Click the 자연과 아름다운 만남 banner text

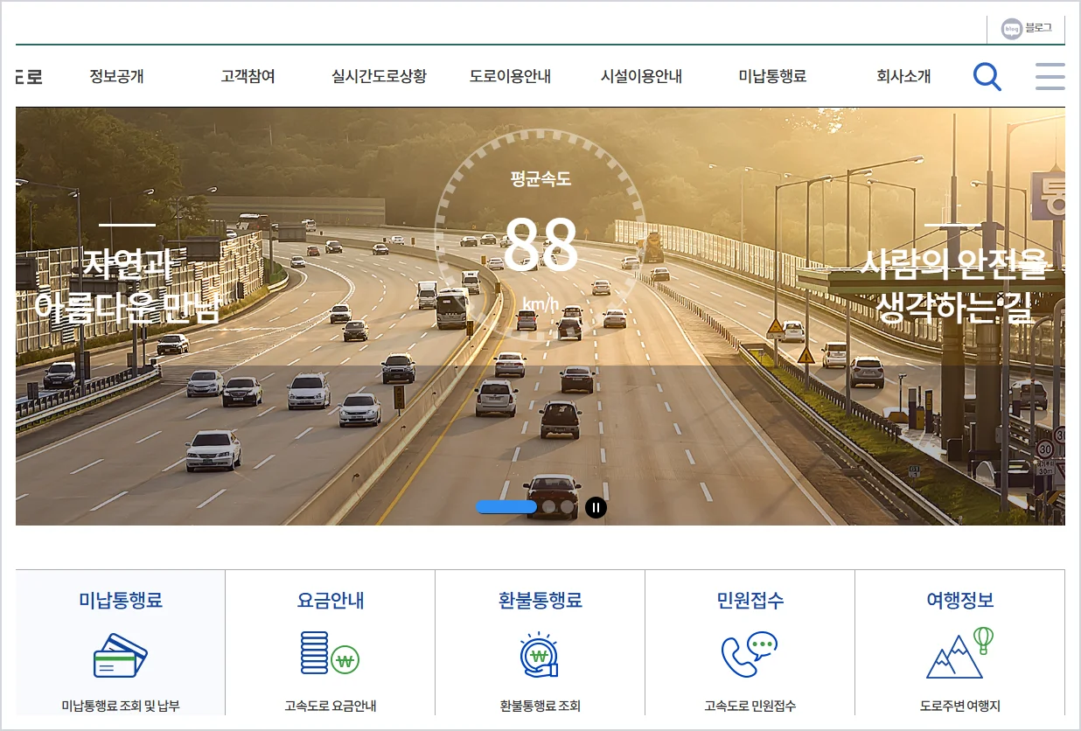(x=127, y=287)
